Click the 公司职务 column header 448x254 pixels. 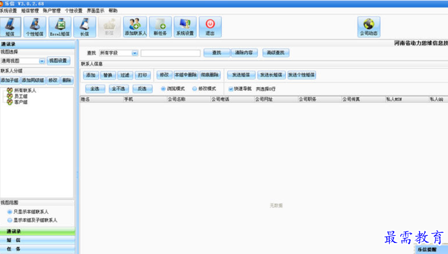click(319, 99)
